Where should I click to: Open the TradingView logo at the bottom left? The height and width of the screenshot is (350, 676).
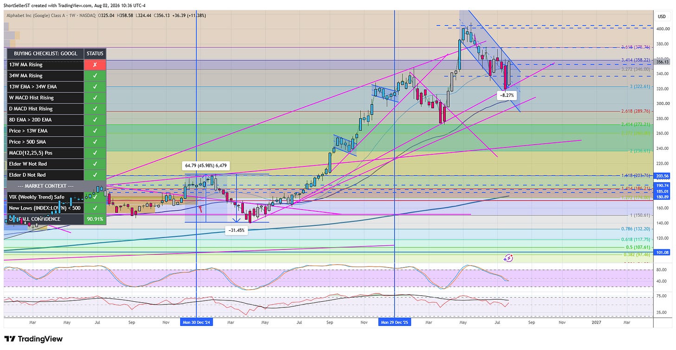pyautogui.click(x=33, y=339)
